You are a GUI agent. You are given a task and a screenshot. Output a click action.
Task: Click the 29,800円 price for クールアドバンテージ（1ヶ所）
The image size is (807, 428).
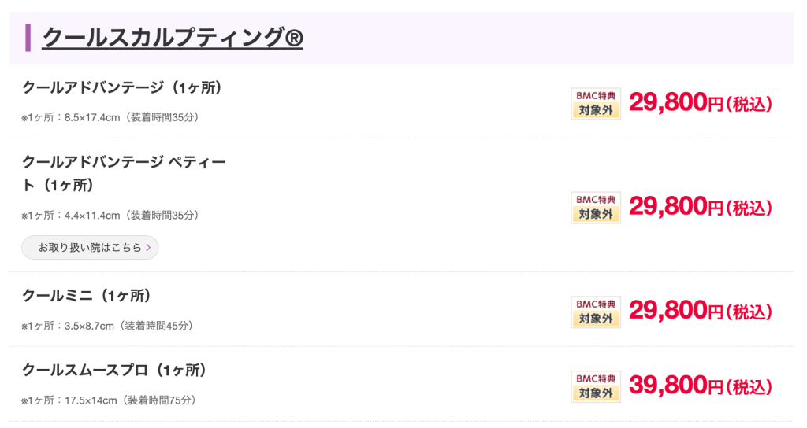coord(700,103)
